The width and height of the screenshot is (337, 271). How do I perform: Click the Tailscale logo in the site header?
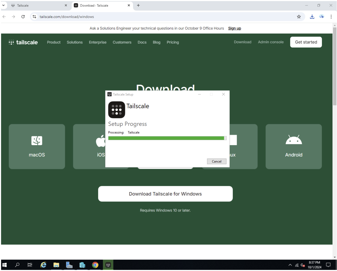click(x=23, y=42)
